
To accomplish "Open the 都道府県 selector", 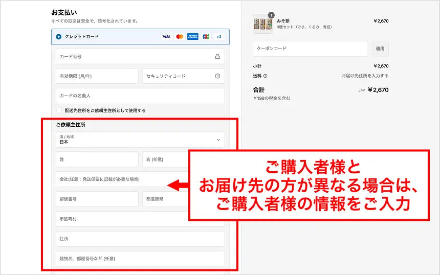I will [166, 199].
